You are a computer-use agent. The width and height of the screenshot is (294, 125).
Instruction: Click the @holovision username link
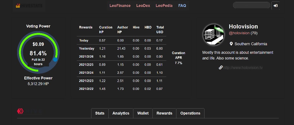239,33
